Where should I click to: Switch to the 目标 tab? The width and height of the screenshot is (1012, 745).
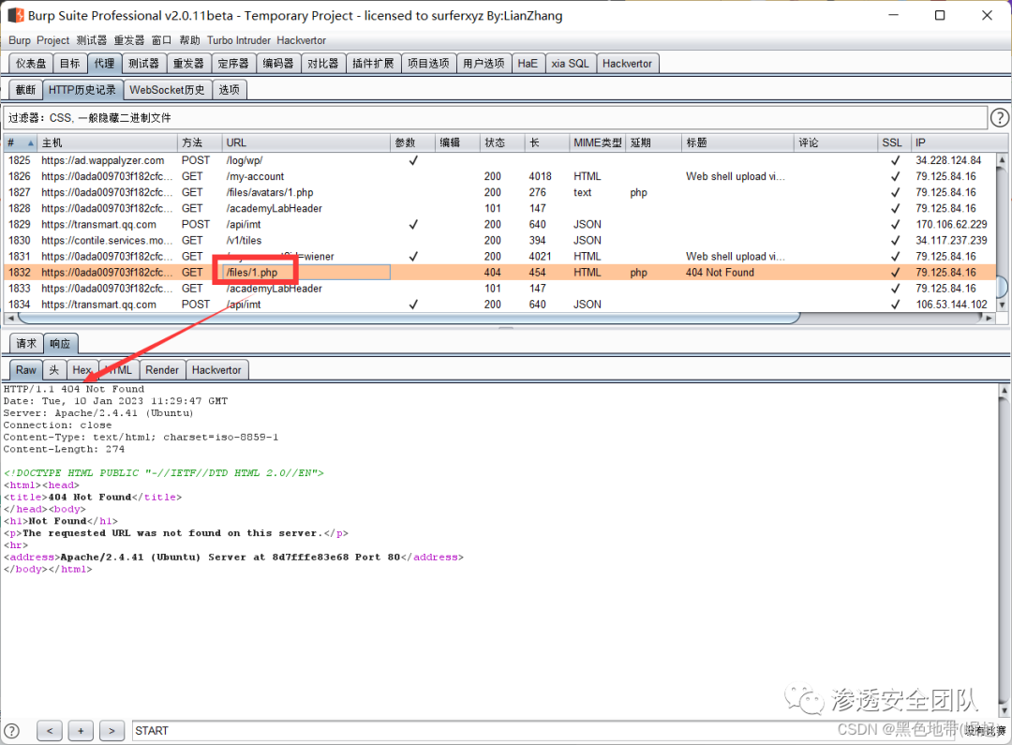pyautogui.click(x=69, y=64)
